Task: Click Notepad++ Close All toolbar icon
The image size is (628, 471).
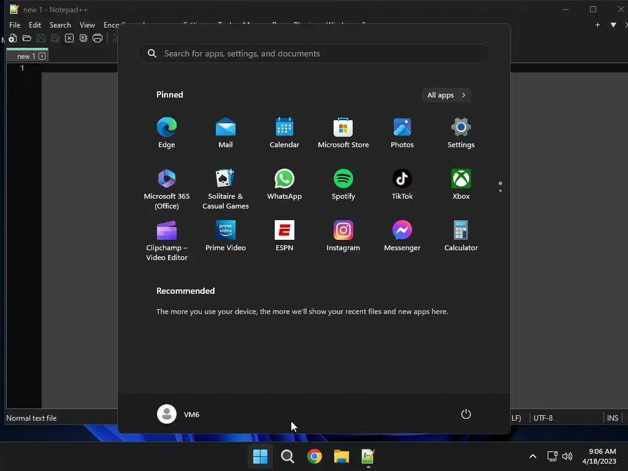Action: point(83,38)
